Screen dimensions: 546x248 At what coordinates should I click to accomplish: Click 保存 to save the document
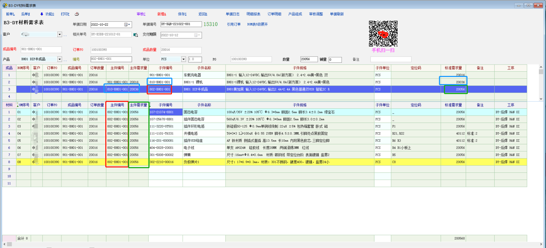coord(182,14)
